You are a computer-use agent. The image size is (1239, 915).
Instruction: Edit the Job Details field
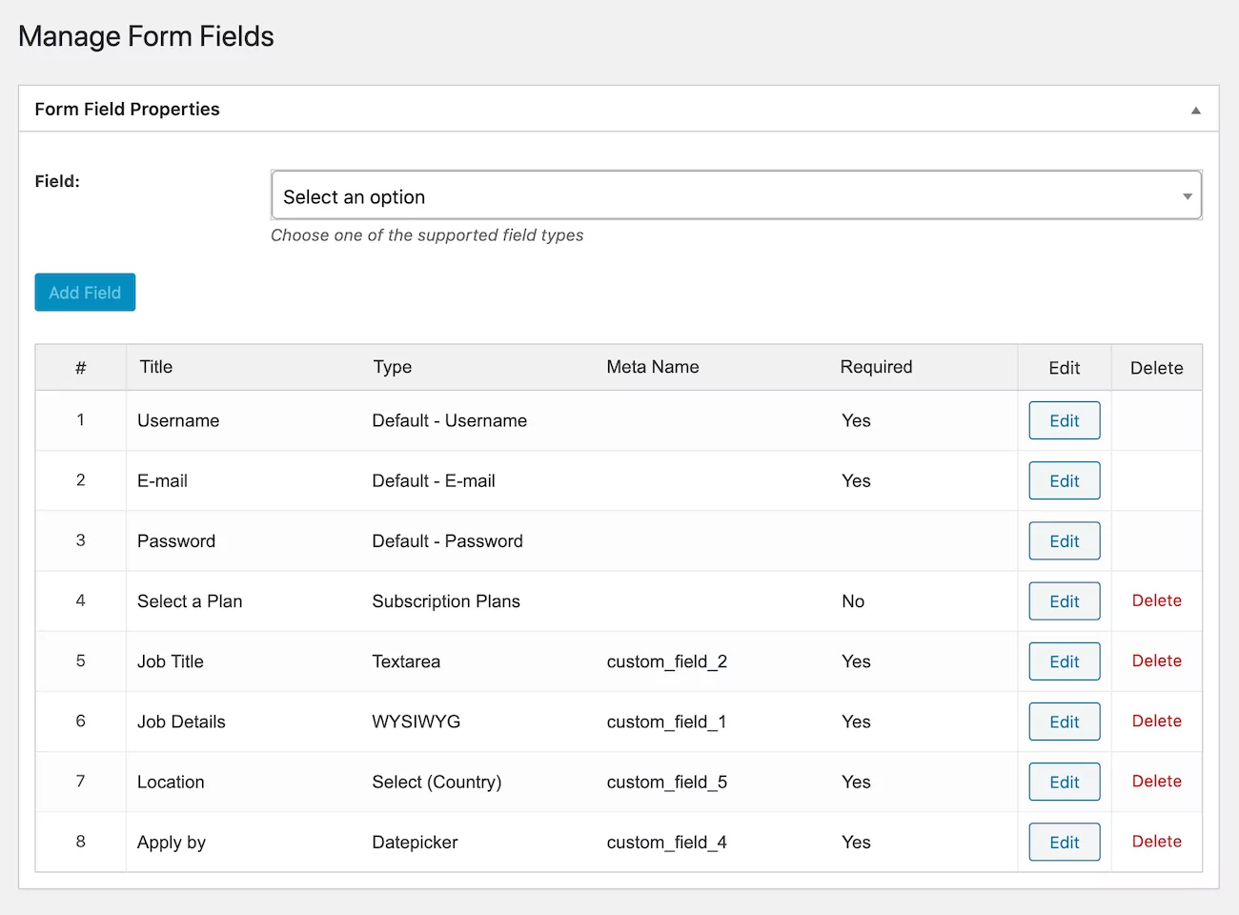click(x=1064, y=722)
